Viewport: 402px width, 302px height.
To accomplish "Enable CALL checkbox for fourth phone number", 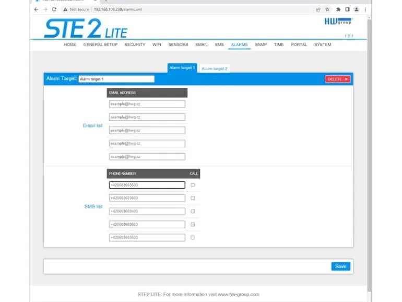I will [193, 225].
